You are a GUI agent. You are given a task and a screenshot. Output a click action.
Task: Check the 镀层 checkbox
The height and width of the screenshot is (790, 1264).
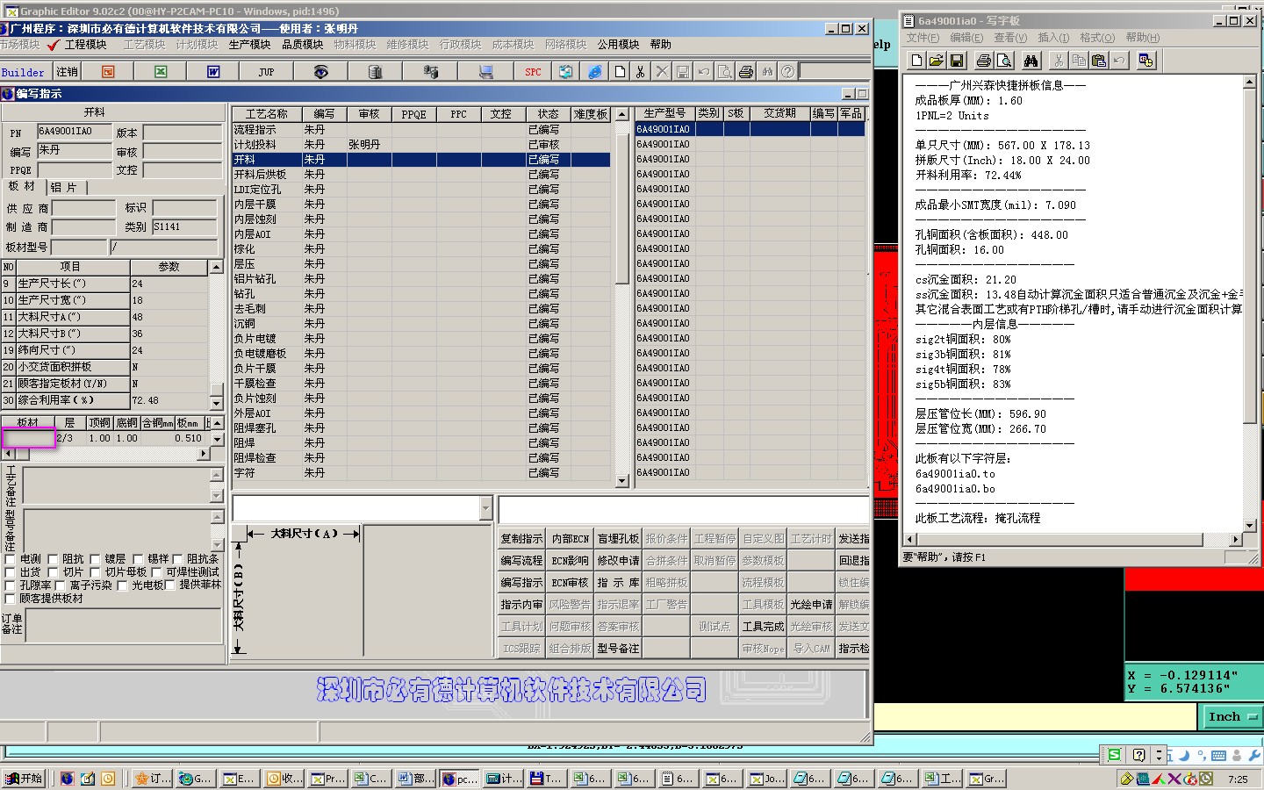[x=95, y=559]
